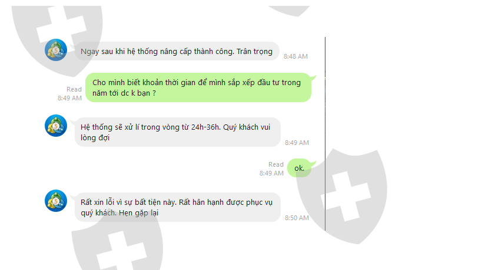The width and height of the screenshot is (482, 270).
Task: Select message 'Ngay sau khi hệ thống nâng cấp'
Action: click(x=177, y=51)
